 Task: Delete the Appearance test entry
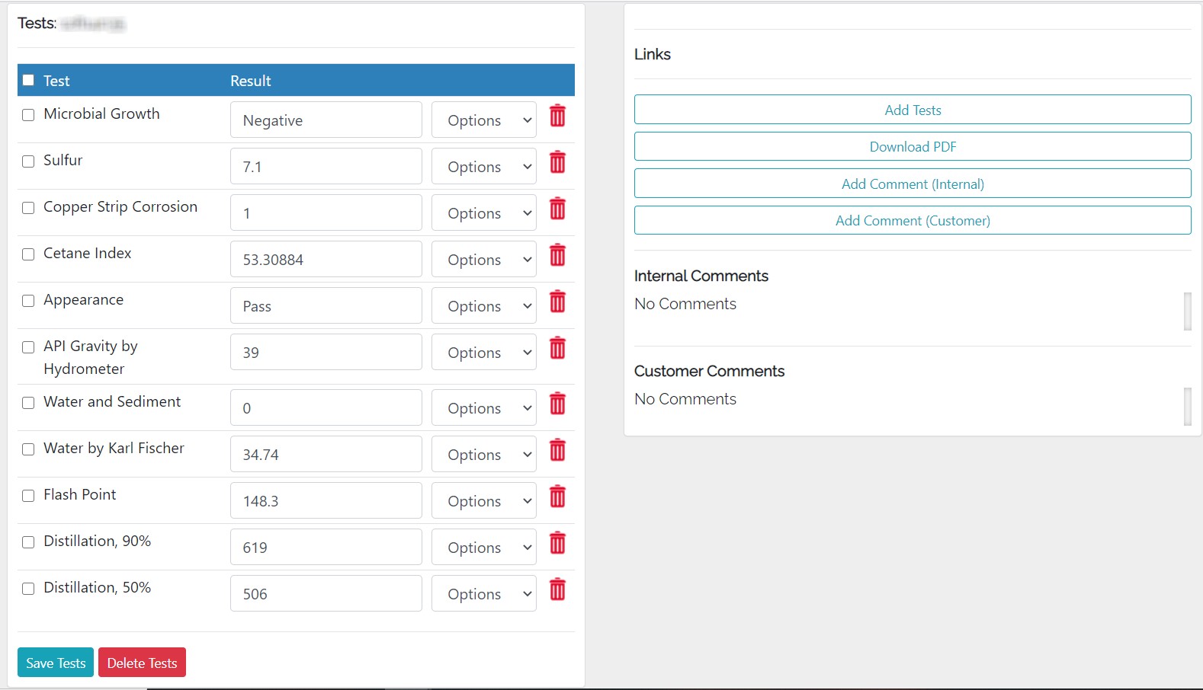557,302
